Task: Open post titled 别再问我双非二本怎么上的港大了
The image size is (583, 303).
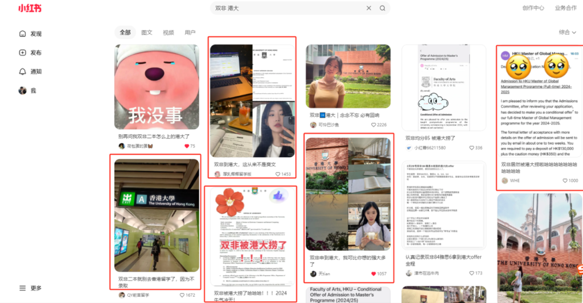Action: pyautogui.click(x=154, y=136)
